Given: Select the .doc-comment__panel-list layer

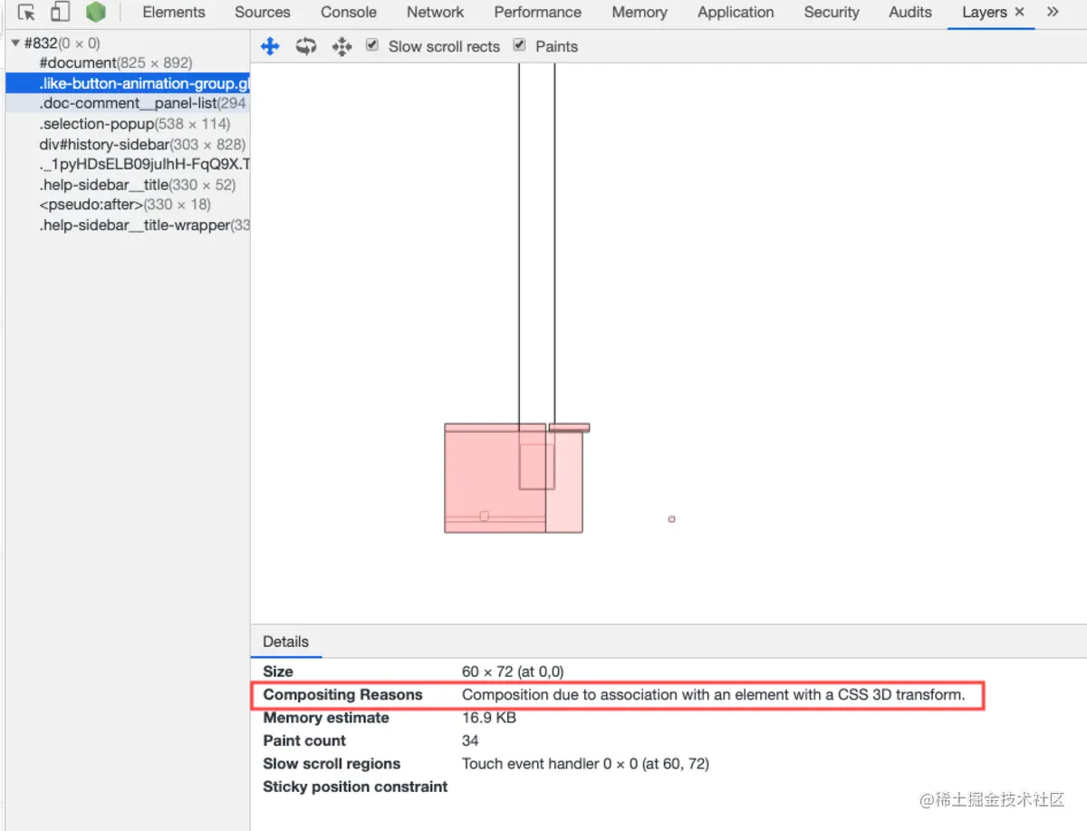Looking at the screenshot, I should pyautogui.click(x=127, y=103).
